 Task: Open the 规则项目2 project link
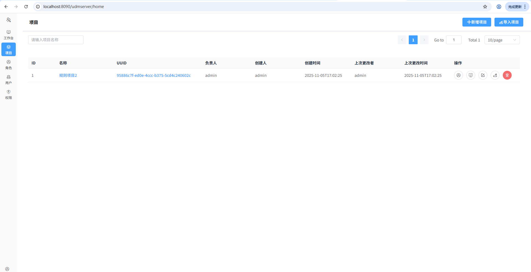(x=68, y=75)
